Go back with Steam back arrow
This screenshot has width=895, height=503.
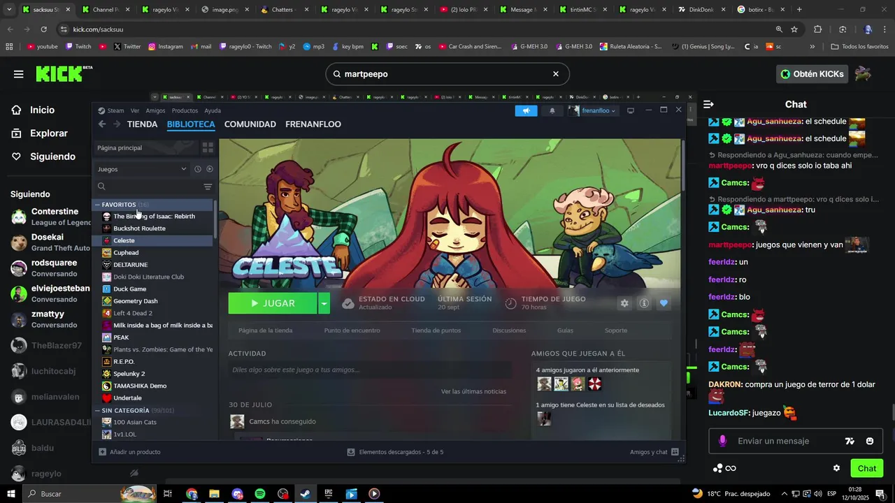pos(102,124)
